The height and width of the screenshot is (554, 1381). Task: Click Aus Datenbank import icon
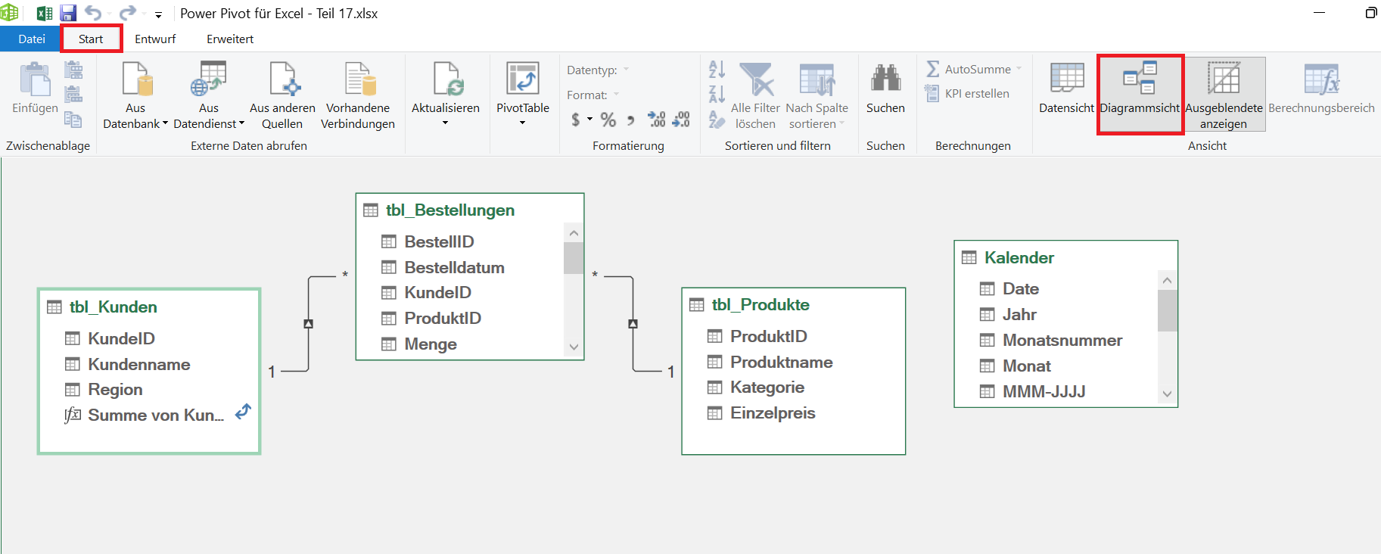[x=136, y=79]
